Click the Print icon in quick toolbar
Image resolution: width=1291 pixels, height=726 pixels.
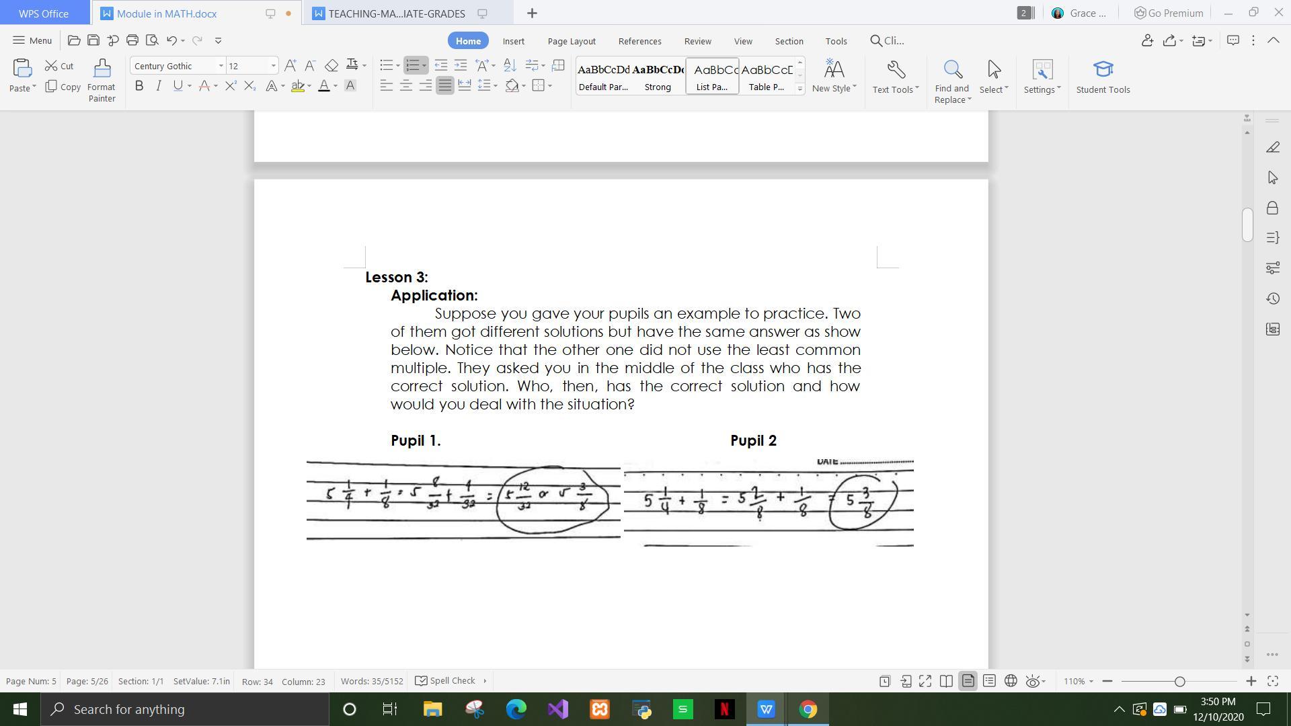(x=132, y=40)
